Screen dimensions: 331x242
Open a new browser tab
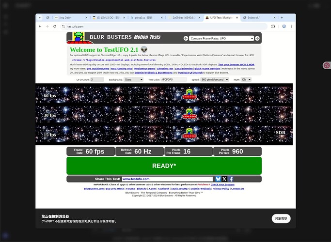(x=282, y=18)
